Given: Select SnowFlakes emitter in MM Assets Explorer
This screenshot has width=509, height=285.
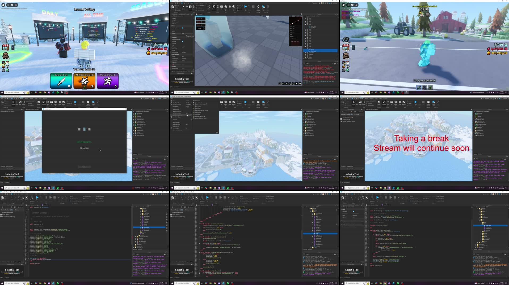Looking at the screenshot, I should pyautogui.click(x=313, y=51).
